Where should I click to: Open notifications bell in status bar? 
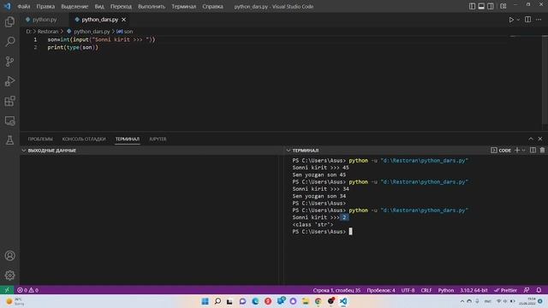(x=539, y=290)
